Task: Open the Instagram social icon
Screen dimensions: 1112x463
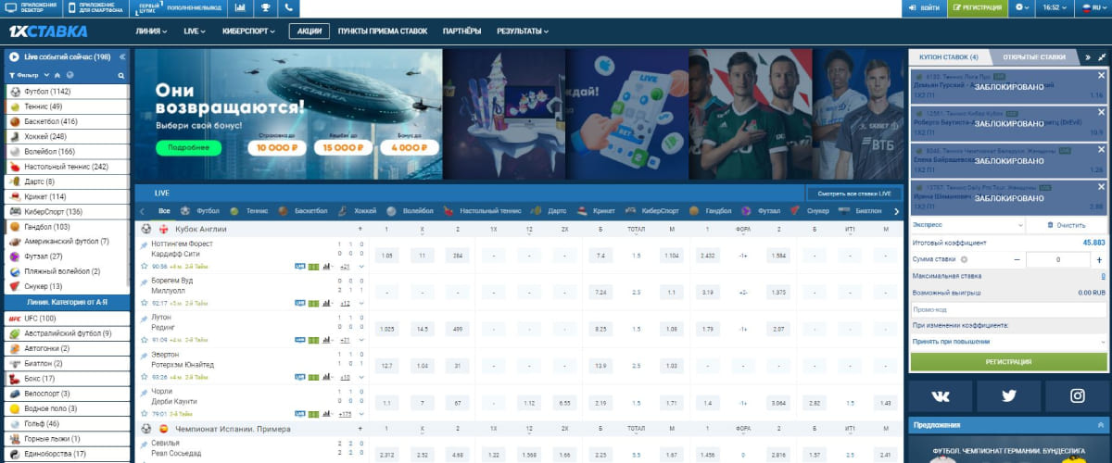Action: (x=1077, y=395)
